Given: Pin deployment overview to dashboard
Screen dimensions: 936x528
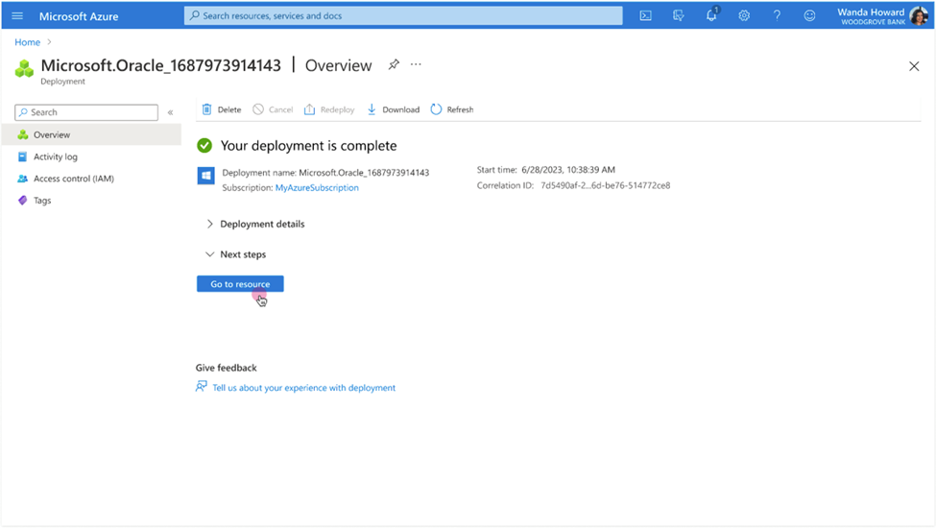Looking at the screenshot, I should tap(394, 64).
